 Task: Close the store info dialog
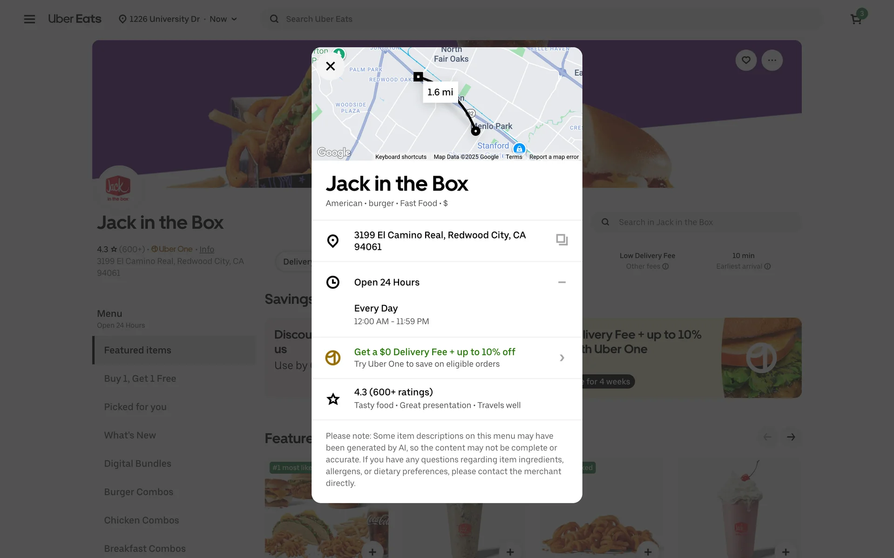point(331,66)
